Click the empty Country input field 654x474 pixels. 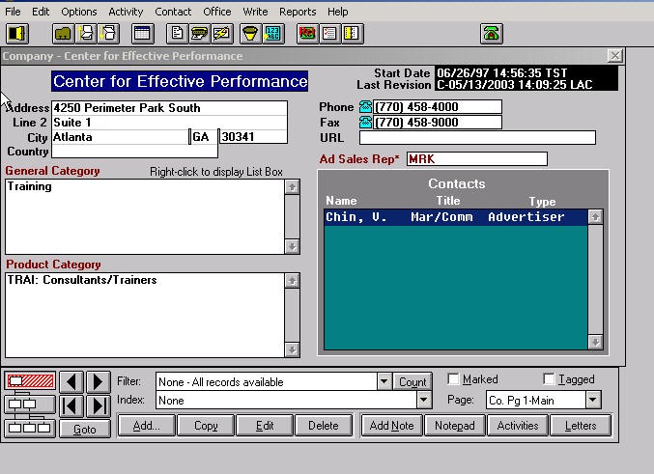[134, 152]
